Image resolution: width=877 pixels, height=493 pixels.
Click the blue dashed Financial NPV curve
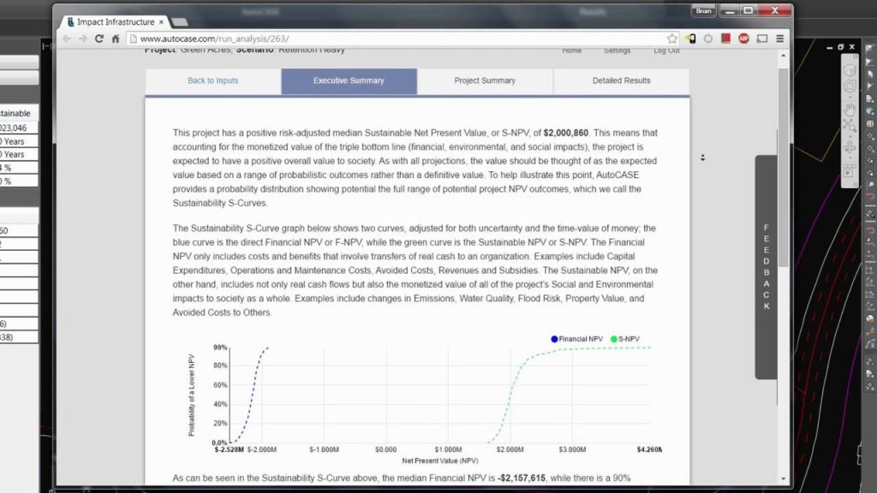[253, 391]
